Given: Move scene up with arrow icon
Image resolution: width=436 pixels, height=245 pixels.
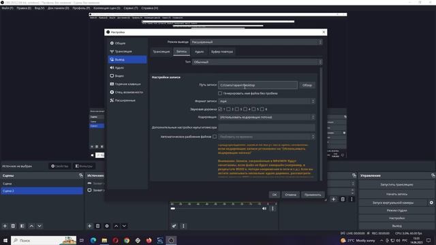Looking at the screenshot, I should click(31, 226).
